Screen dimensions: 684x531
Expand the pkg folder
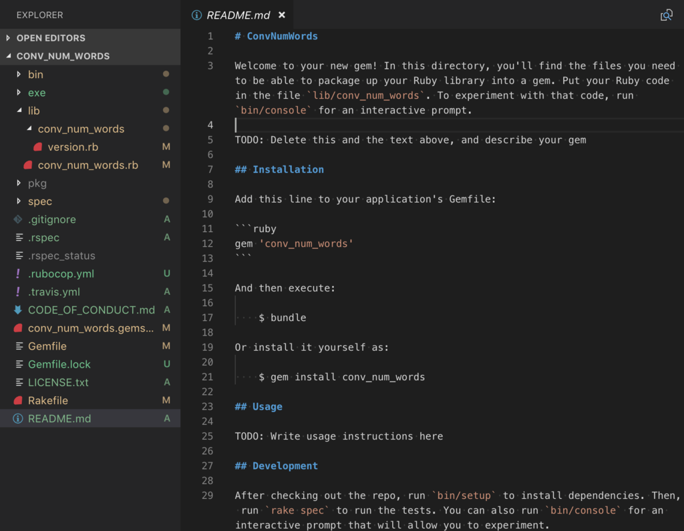pyautogui.click(x=18, y=183)
